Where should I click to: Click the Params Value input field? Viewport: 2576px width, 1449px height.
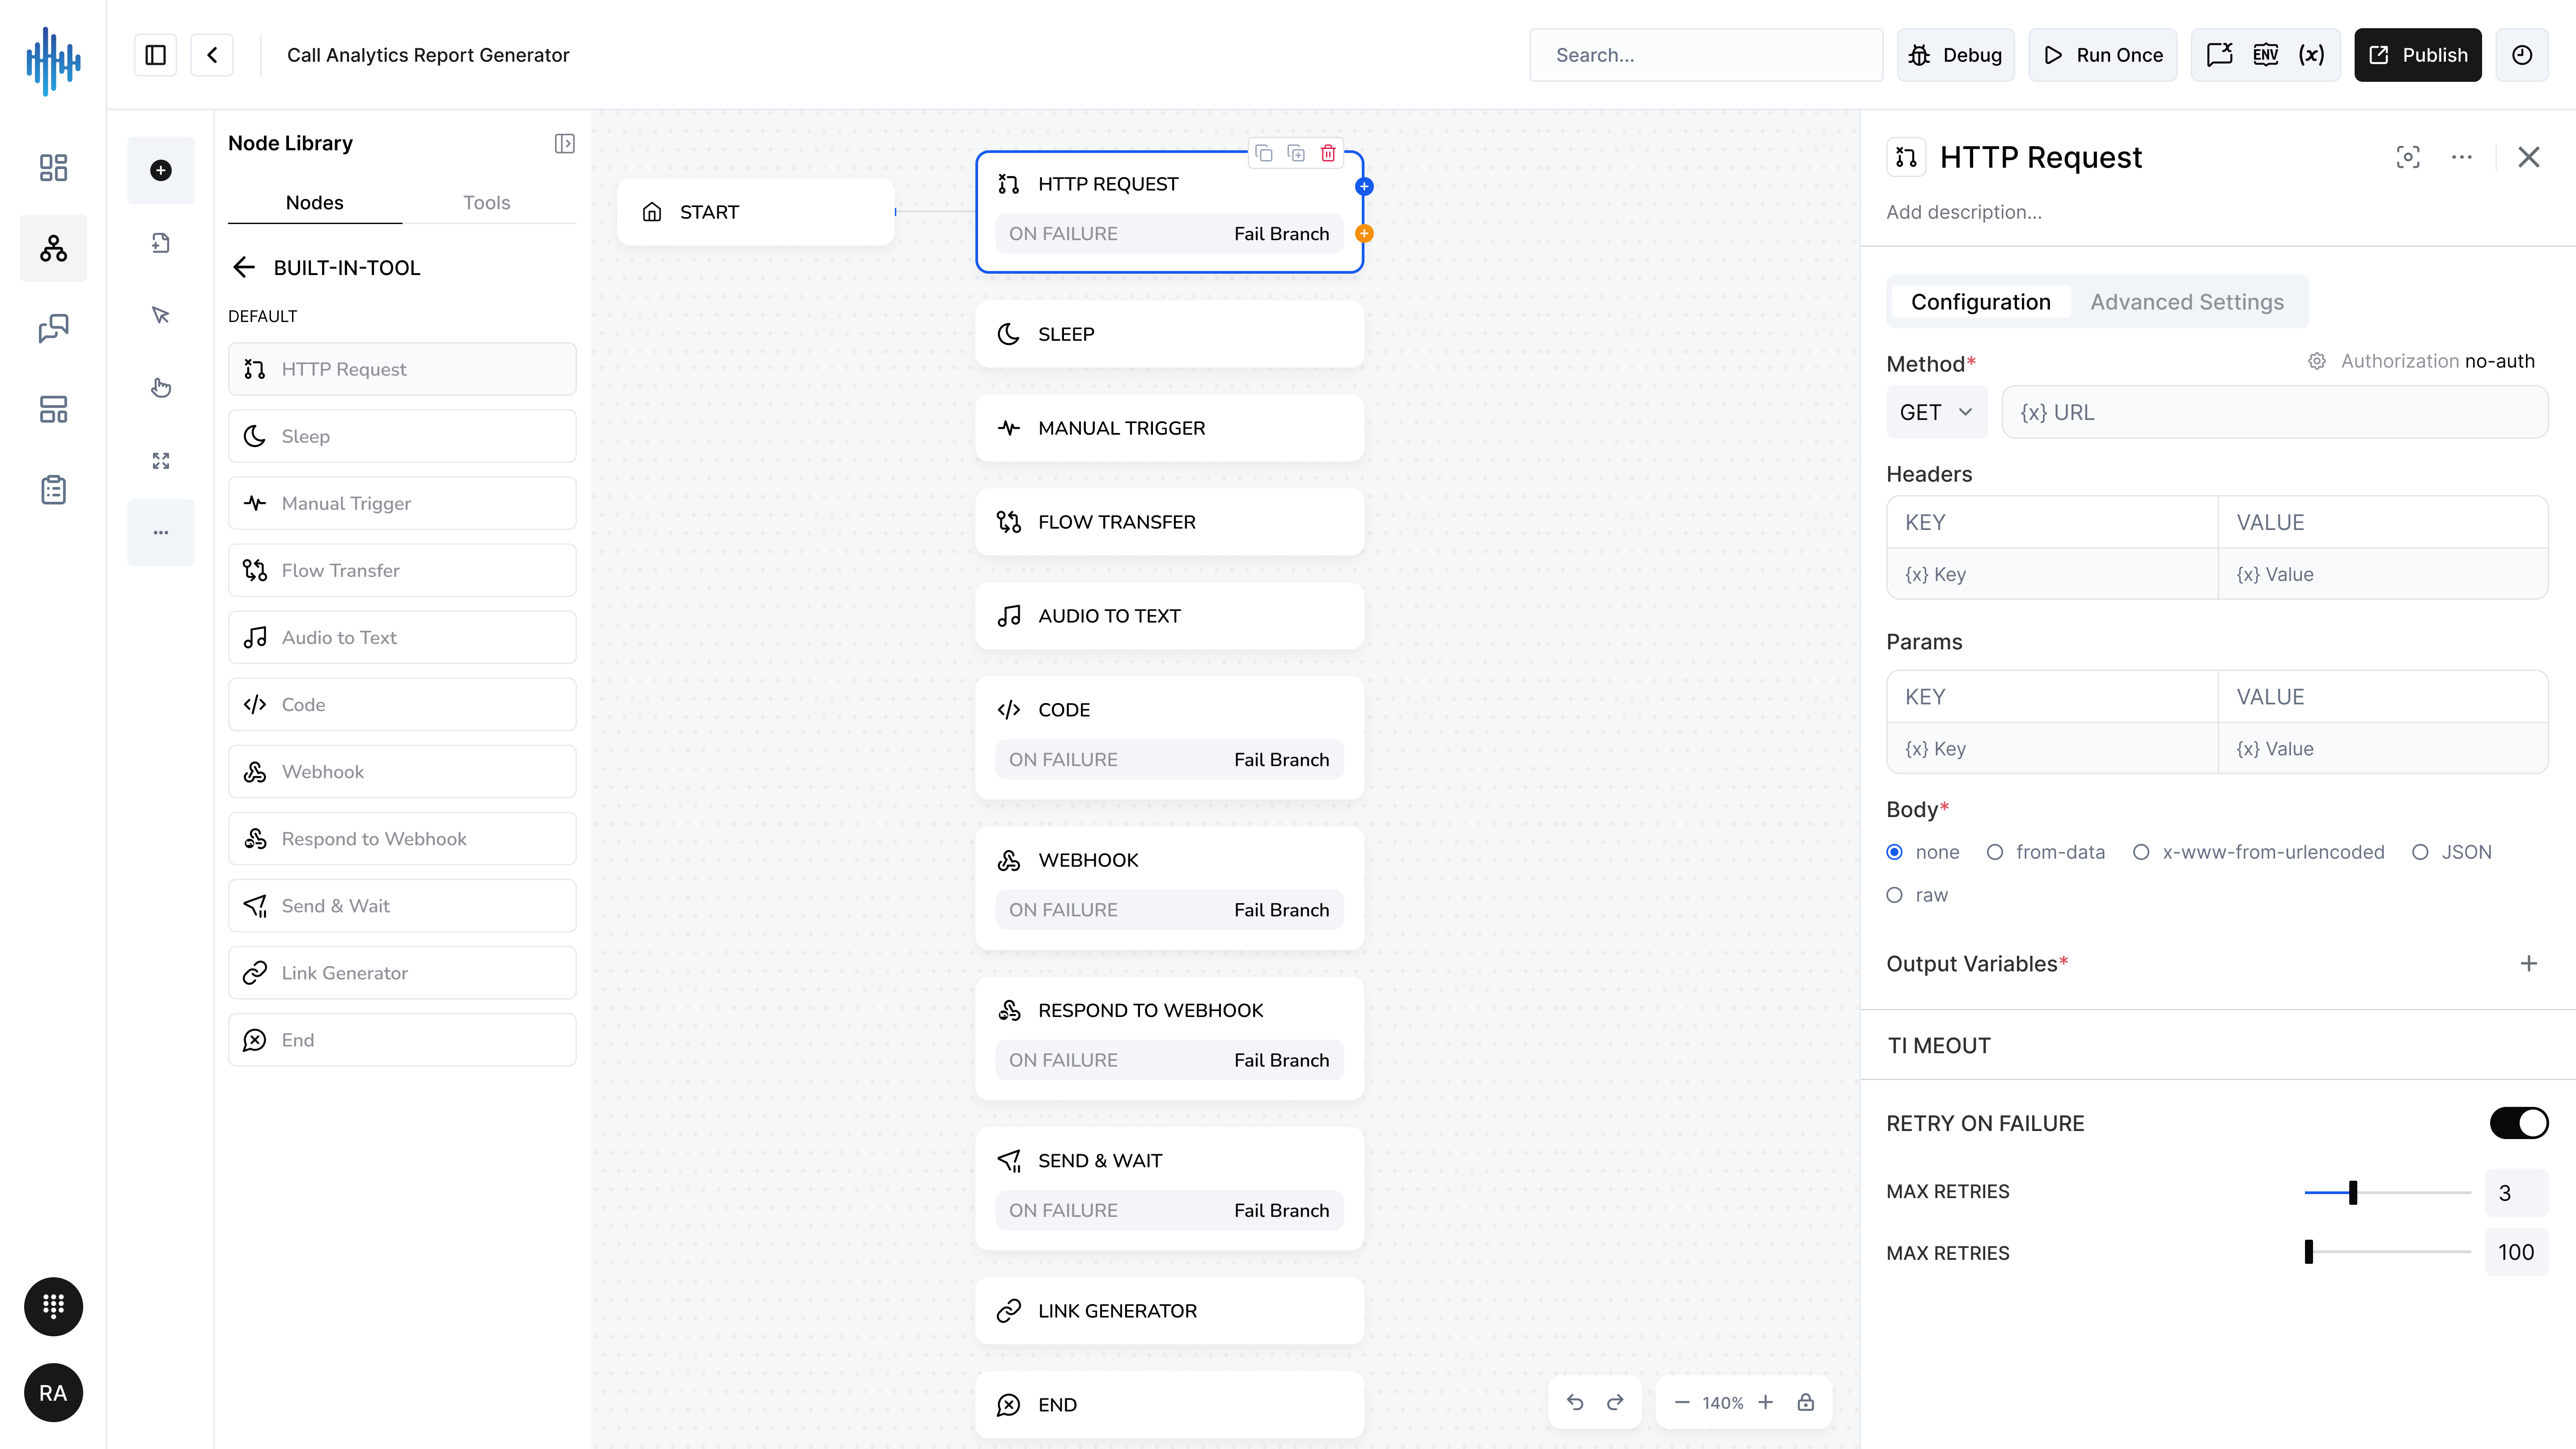tap(2382, 748)
